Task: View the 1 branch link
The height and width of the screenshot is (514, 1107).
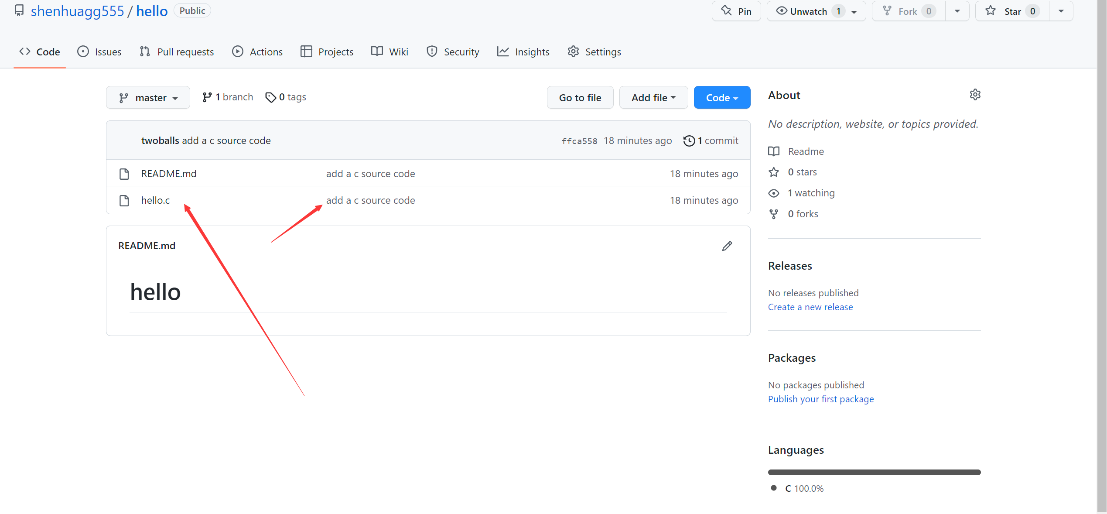Action: [x=228, y=97]
